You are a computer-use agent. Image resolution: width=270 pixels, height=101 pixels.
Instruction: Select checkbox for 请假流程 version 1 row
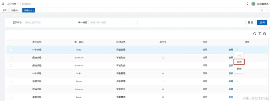11,81
